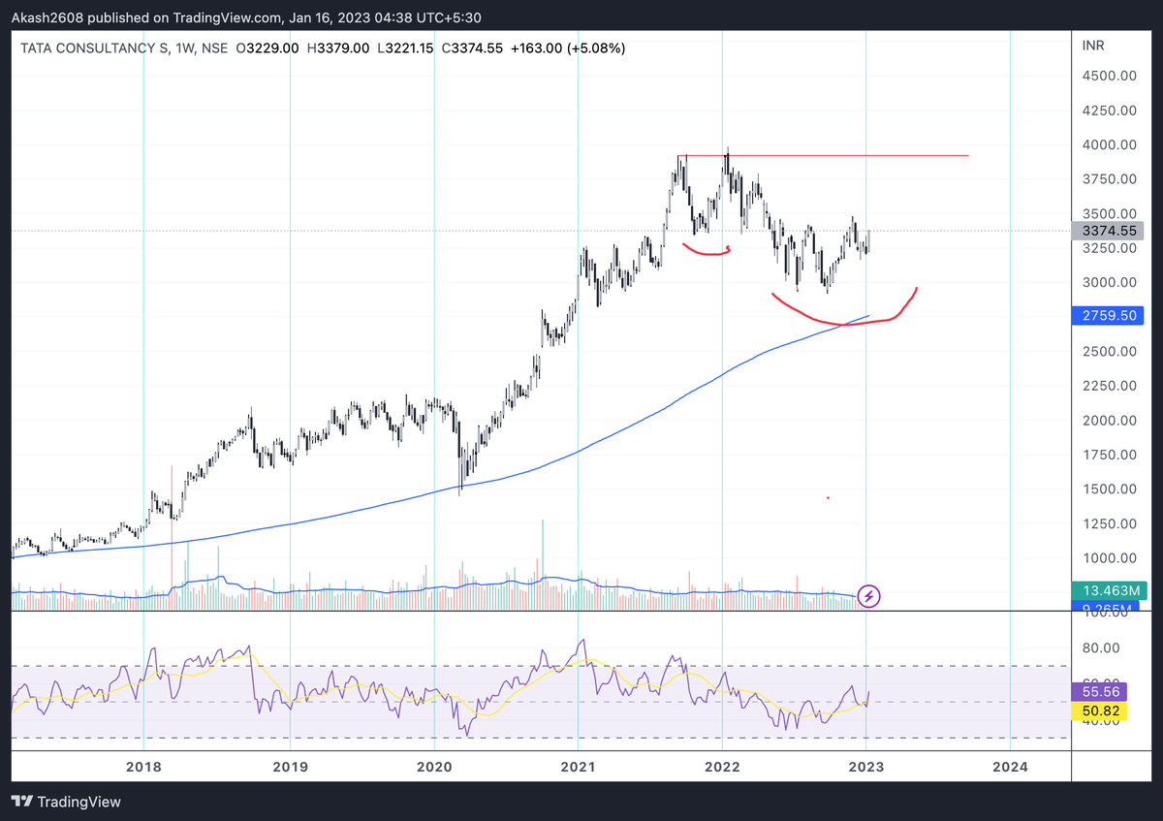This screenshot has height=821, width=1163.
Task: Click the 1000.00 price scale label
Action: [1109, 557]
